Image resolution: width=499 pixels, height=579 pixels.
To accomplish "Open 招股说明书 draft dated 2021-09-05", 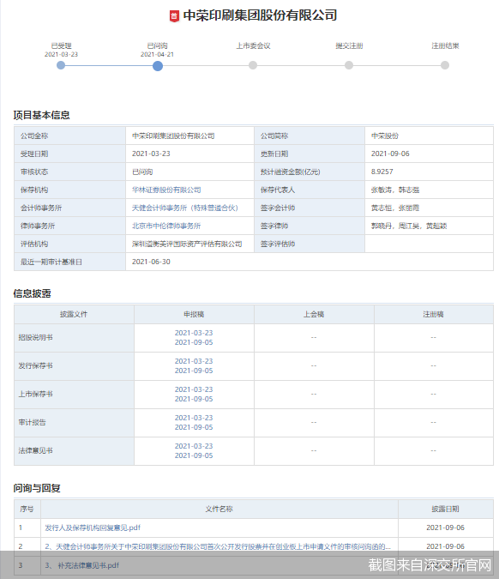I will point(194,342).
